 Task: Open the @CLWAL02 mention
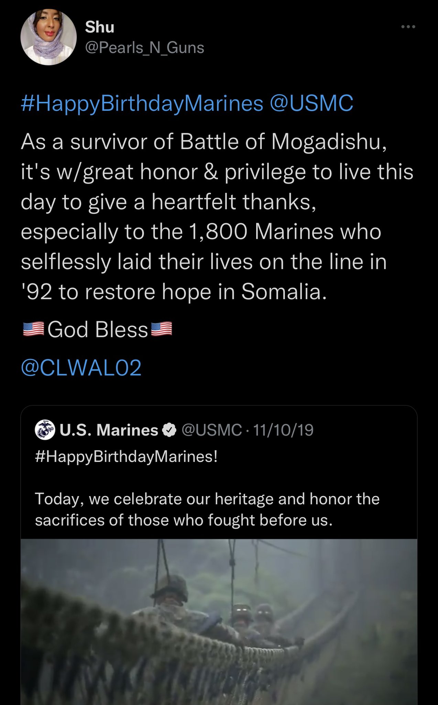point(81,368)
